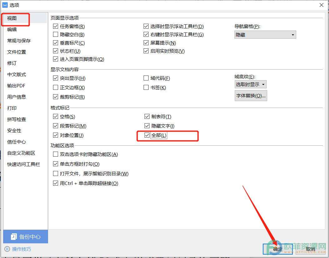329x258 pixels.
Task: Toggle the 裁剪标记 checkbox
Action: coord(56,97)
